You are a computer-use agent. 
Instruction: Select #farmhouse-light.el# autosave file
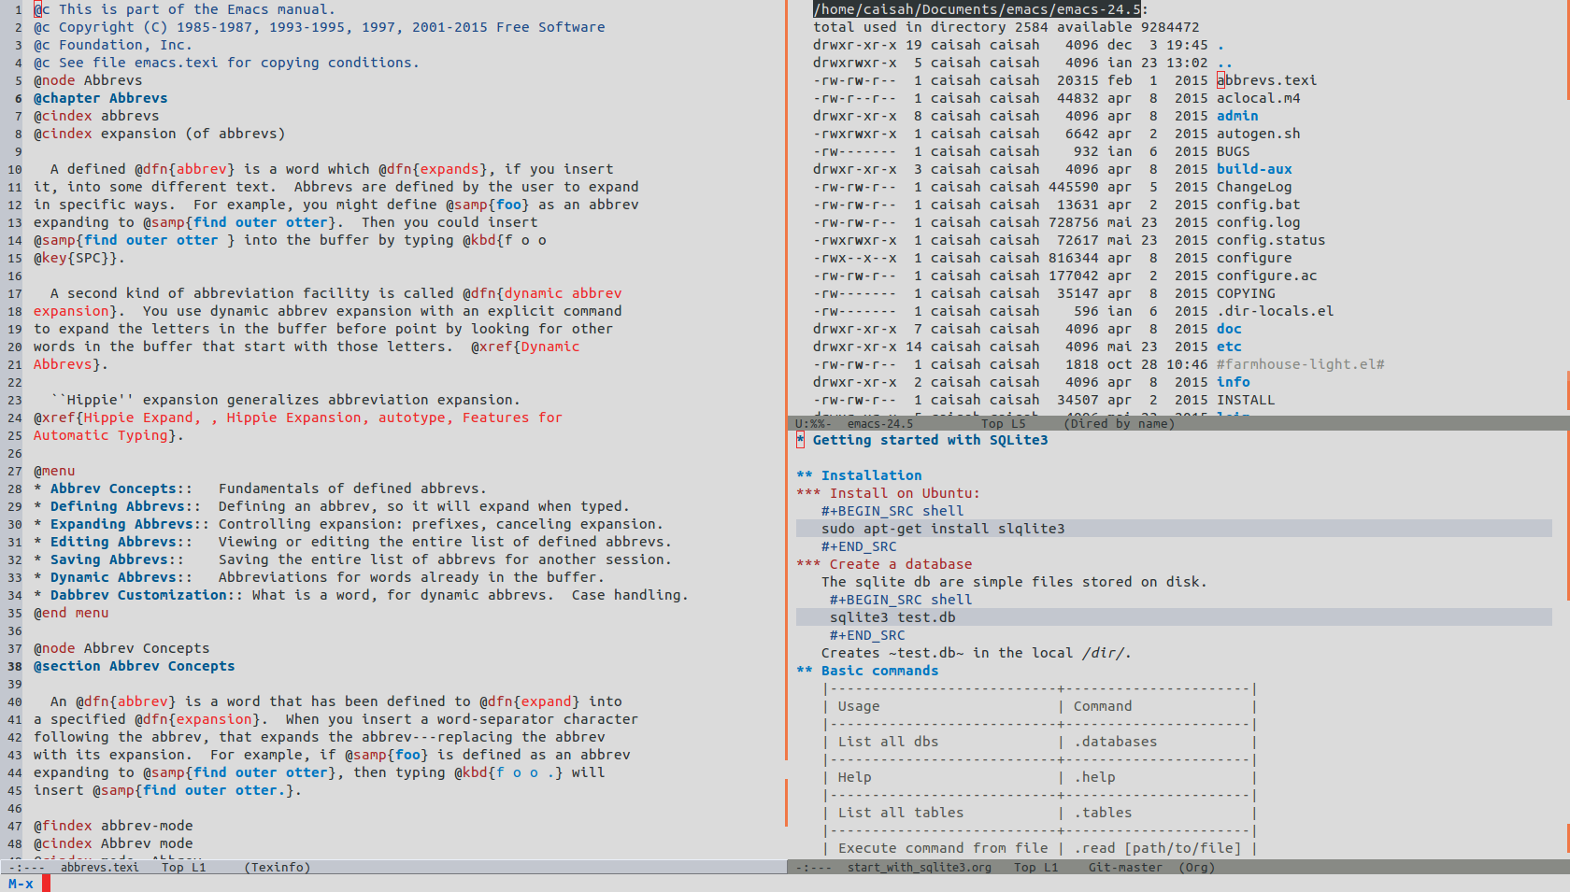pos(1300,364)
